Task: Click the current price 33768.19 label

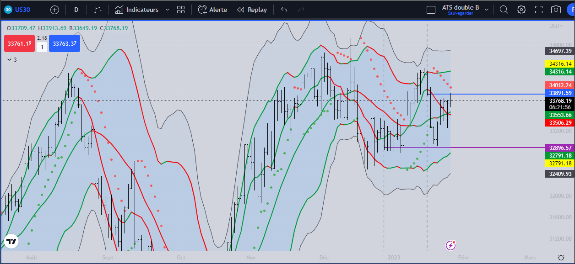Action: tap(559, 100)
